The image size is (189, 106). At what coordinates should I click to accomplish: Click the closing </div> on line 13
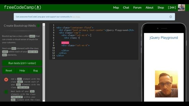(60, 56)
